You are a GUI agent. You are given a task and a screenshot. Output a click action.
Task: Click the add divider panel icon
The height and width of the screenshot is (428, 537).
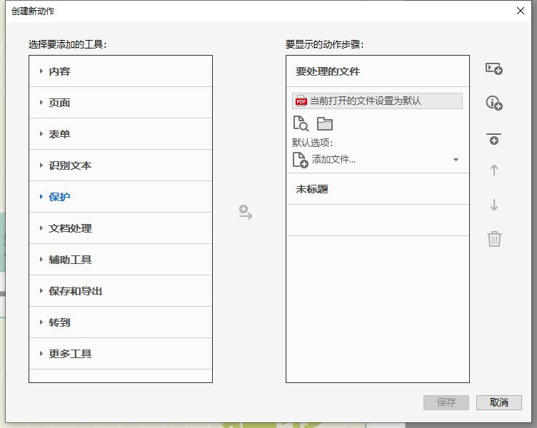[x=494, y=139]
